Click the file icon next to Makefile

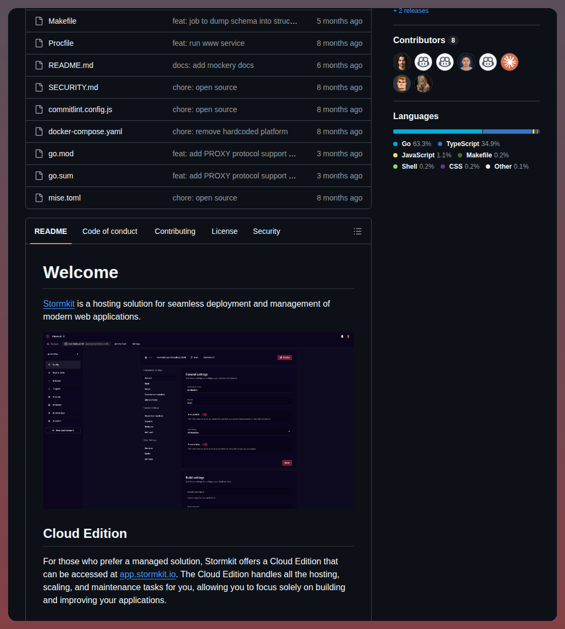click(x=39, y=21)
